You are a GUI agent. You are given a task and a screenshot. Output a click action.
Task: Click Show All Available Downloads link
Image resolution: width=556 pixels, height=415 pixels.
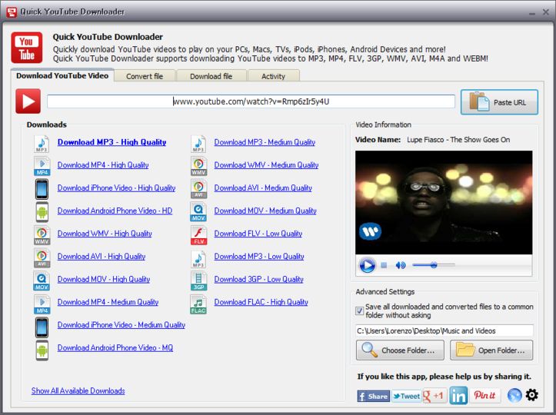[78, 390]
